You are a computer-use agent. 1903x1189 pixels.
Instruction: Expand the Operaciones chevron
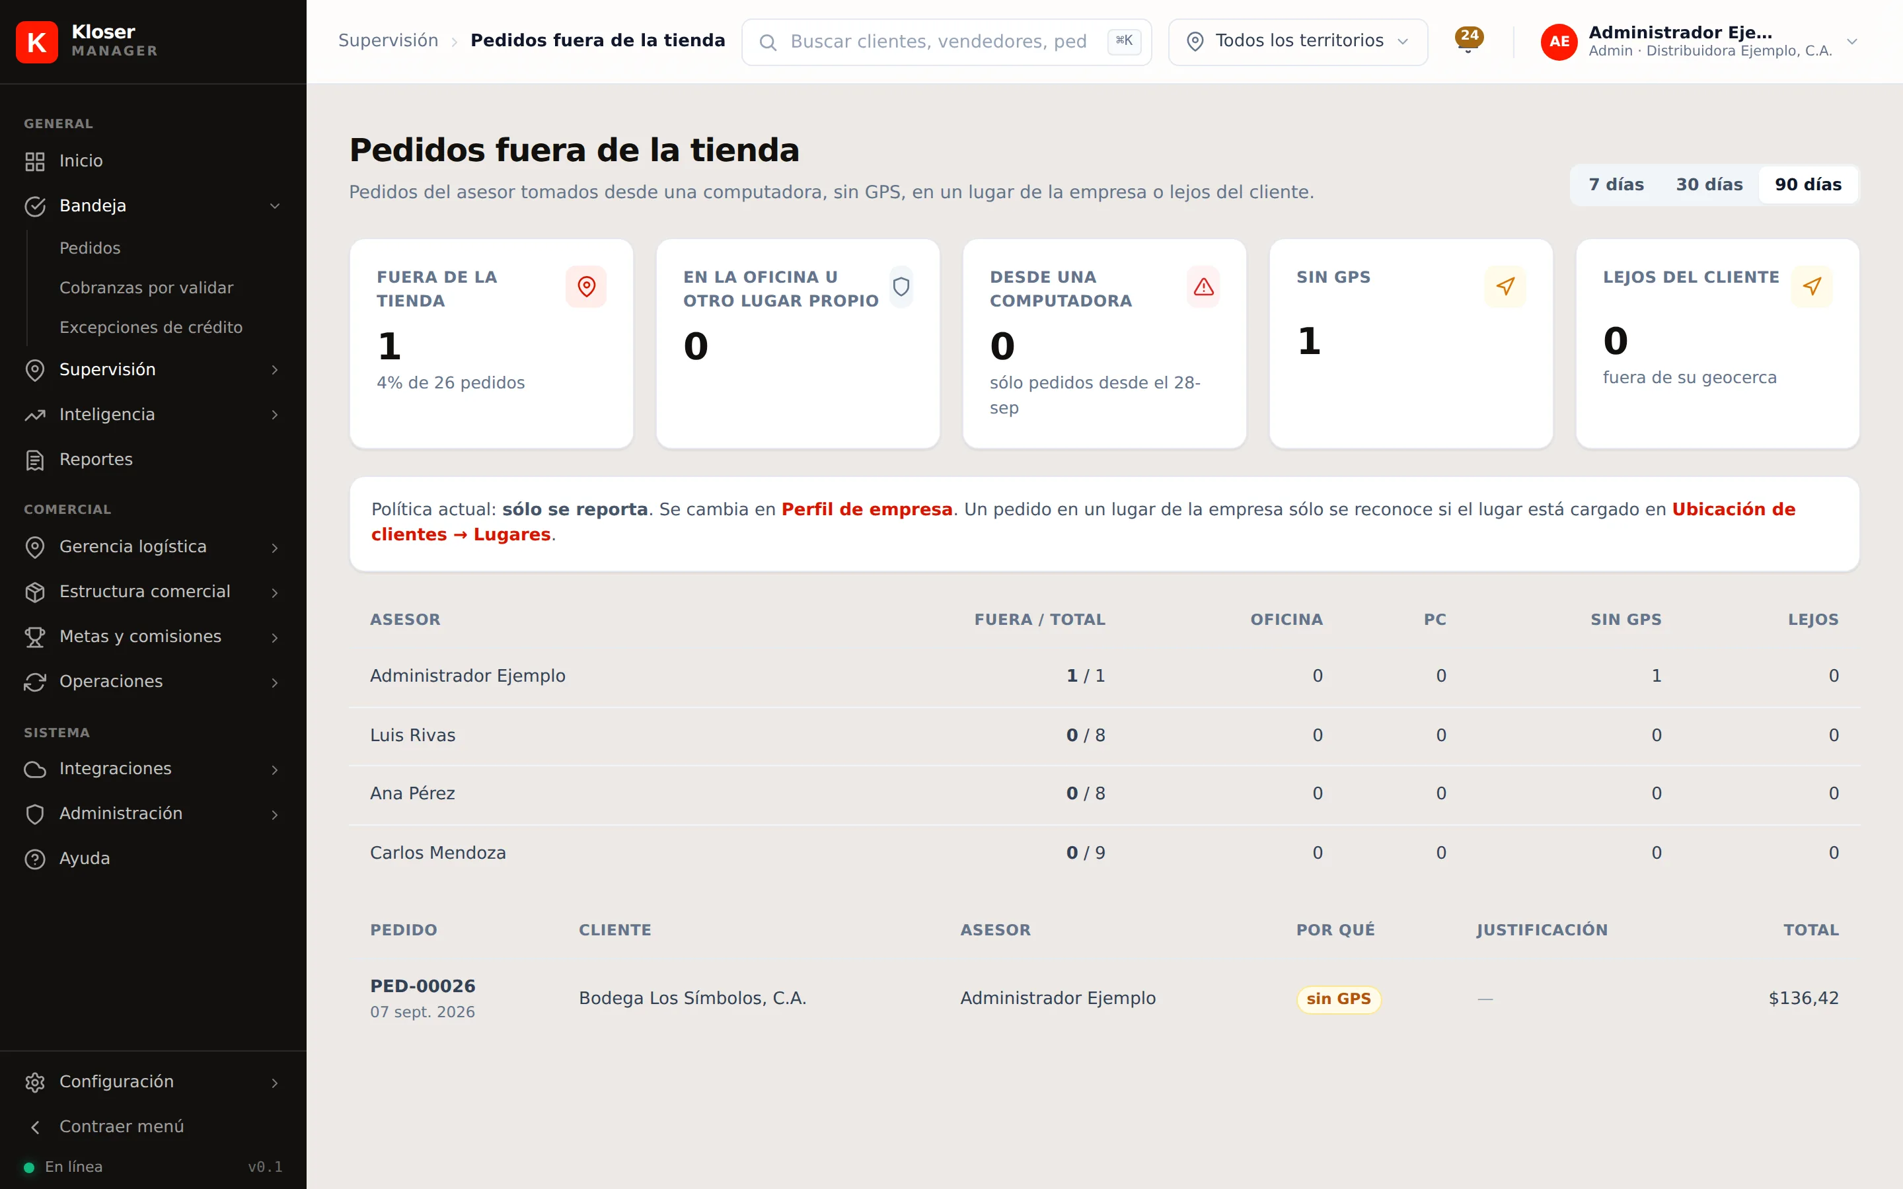pyautogui.click(x=274, y=682)
